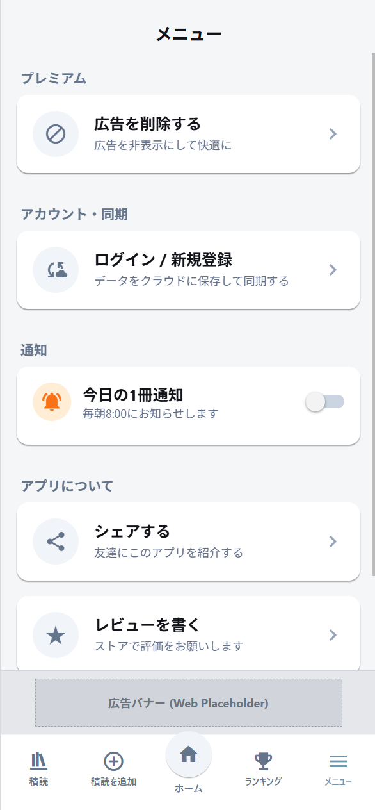Tap the 広告バナー Web Placeholder ad banner
The height and width of the screenshot is (810, 375).
click(x=187, y=702)
